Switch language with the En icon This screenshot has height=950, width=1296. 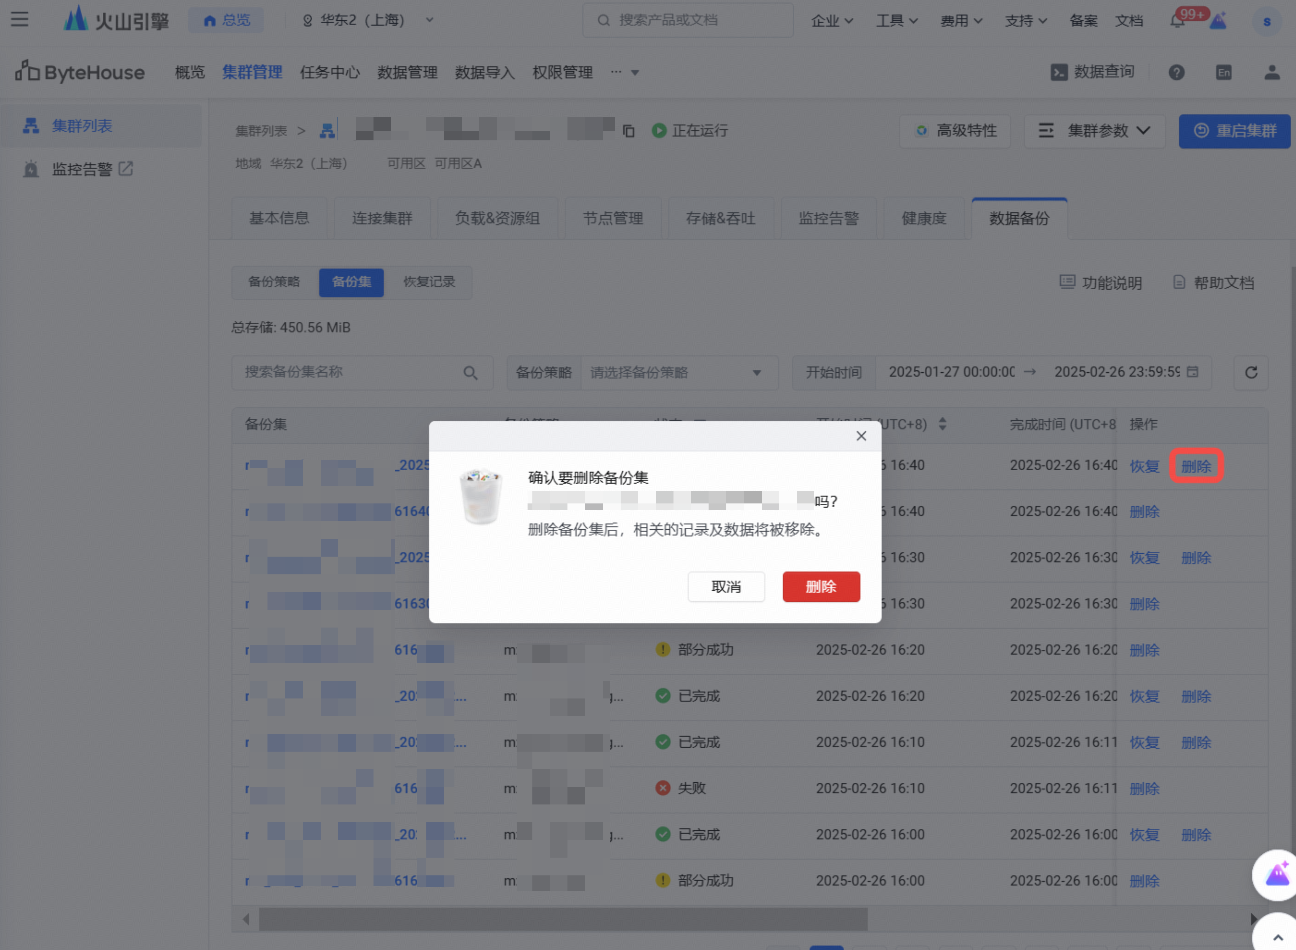(x=1224, y=72)
